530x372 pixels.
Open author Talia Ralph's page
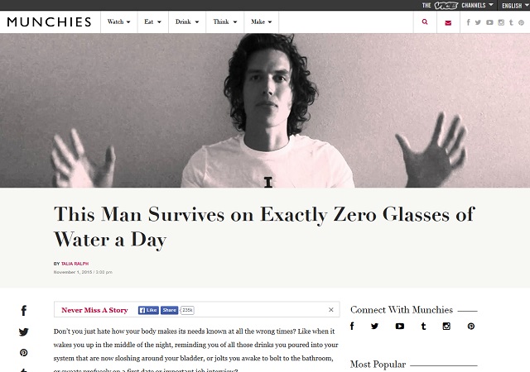(x=75, y=264)
